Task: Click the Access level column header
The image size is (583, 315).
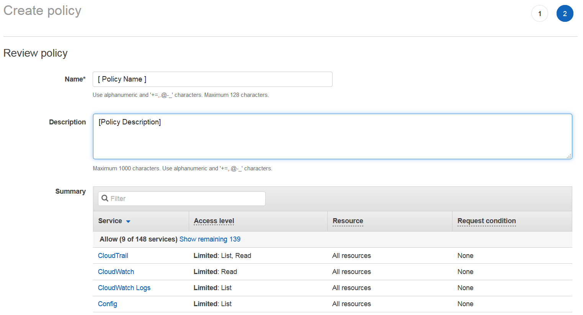Action: coord(214,221)
